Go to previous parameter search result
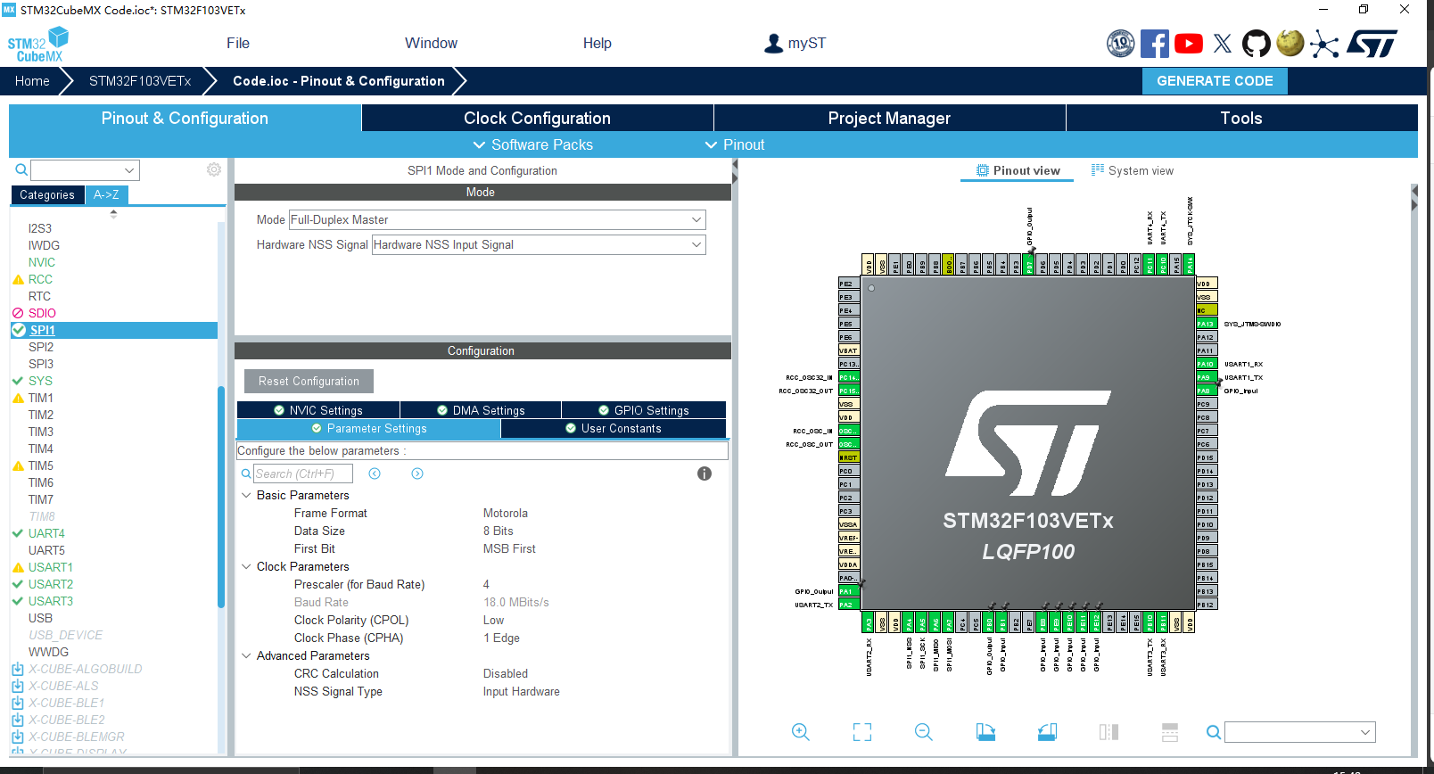This screenshot has height=774, width=1434. [x=375, y=473]
